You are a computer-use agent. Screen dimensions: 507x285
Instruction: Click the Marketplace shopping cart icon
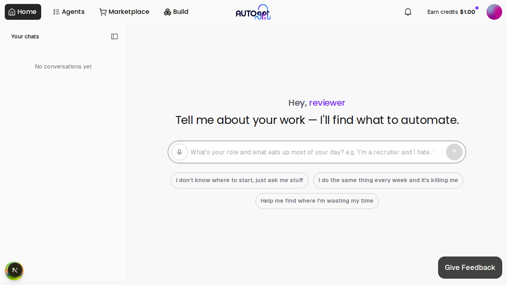point(103,12)
